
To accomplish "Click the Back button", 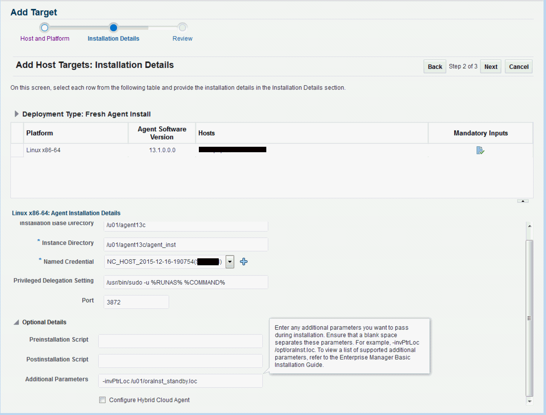I will (434, 66).
